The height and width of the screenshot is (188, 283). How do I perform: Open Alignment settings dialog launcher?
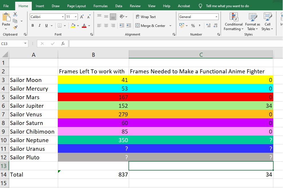[174, 34]
